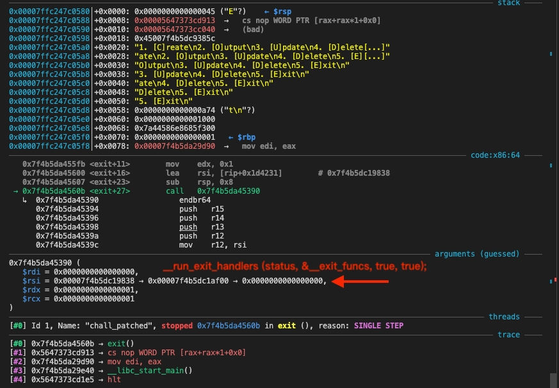
Task: Click the red marker in scrollbar gutter
Action: point(555,280)
